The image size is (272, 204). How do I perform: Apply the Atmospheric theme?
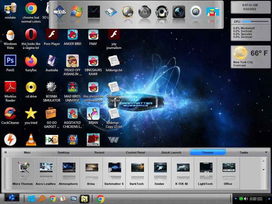point(69,173)
